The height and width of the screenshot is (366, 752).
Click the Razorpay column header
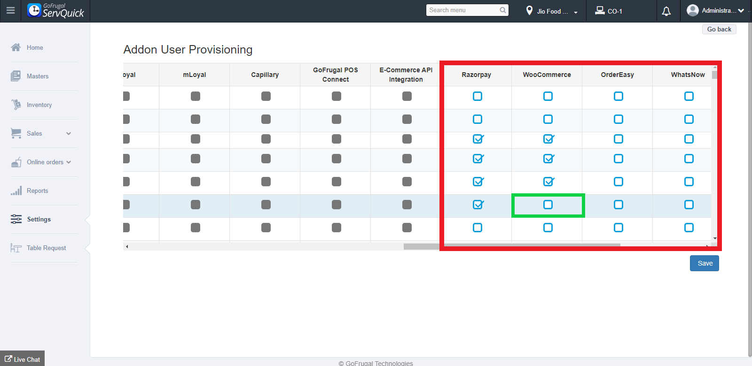coord(477,75)
